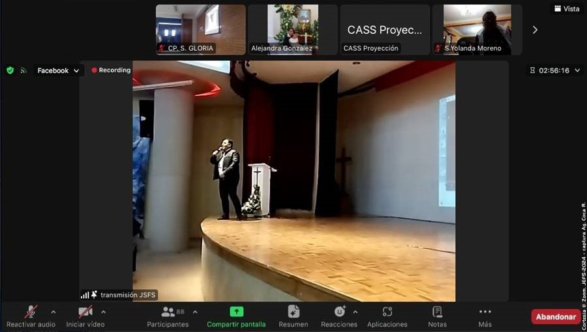This screenshot has height=332, width=587.
Task: Click the main speaker video of stage
Action: click(294, 181)
